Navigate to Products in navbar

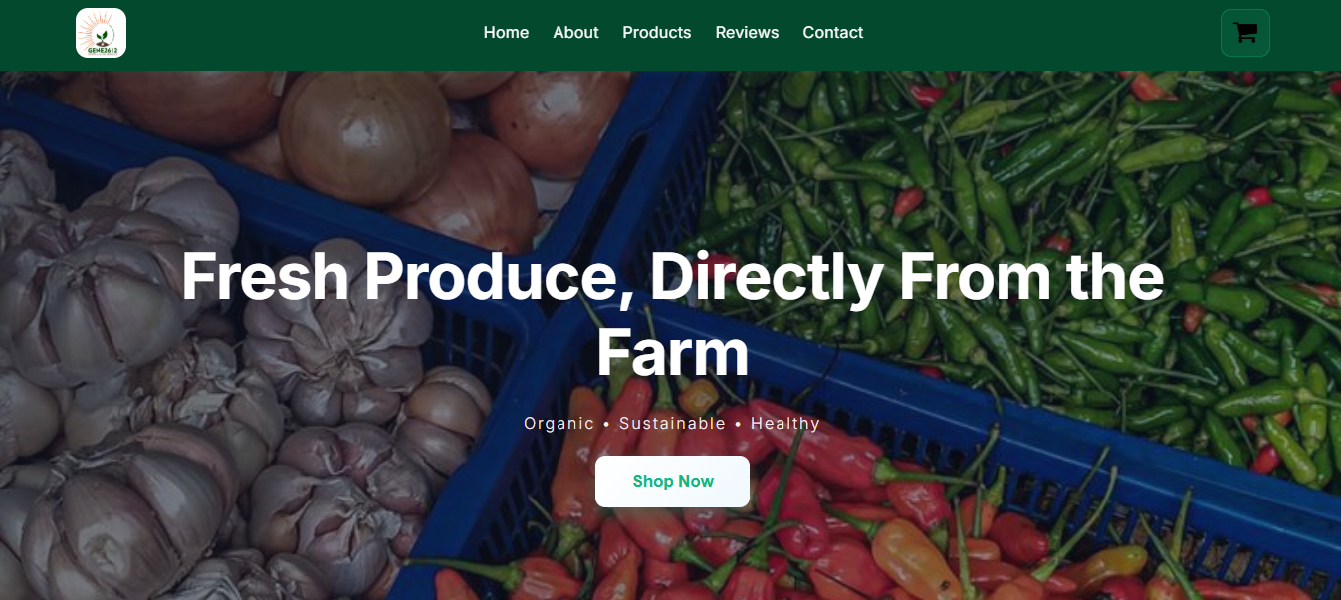[656, 33]
